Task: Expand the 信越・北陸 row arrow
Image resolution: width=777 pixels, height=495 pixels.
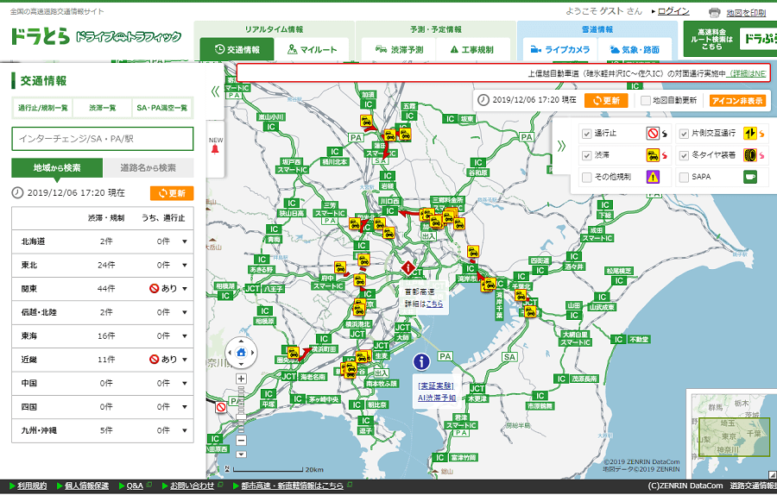Action: [185, 312]
